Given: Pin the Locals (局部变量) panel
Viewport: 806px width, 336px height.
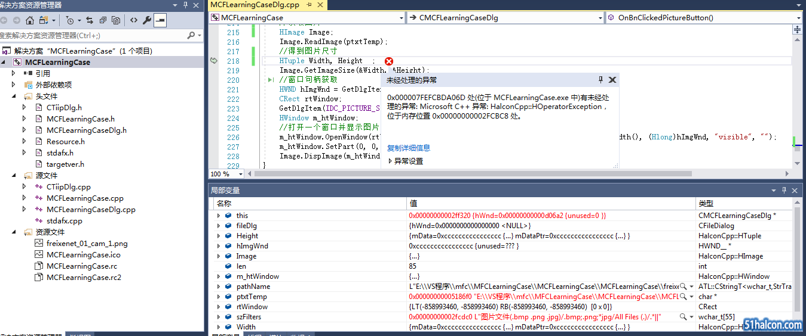Looking at the screenshot, I should pyautogui.click(x=784, y=191).
